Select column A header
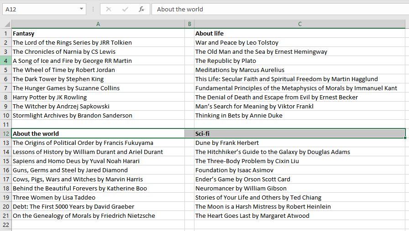409x231 pixels. [98, 24]
